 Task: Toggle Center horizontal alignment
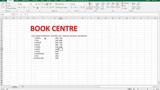pos(44,7)
